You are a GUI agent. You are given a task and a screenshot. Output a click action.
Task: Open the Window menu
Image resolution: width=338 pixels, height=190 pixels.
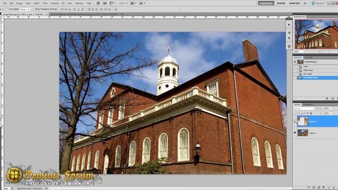pyautogui.click(x=79, y=3)
